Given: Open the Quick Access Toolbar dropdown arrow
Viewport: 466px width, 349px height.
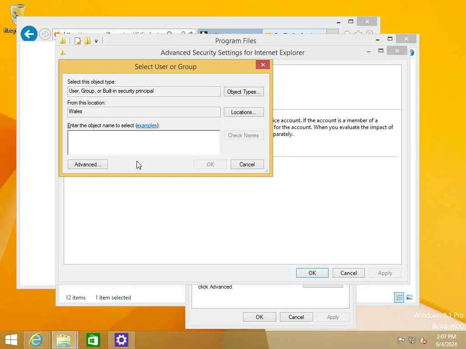Looking at the screenshot, I should (x=96, y=41).
